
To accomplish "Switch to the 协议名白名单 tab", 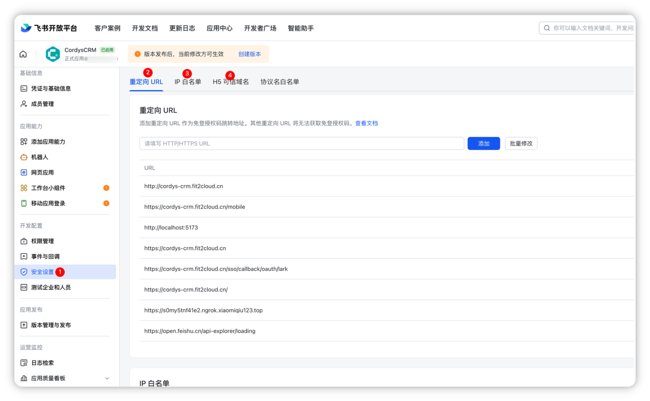I will point(280,82).
